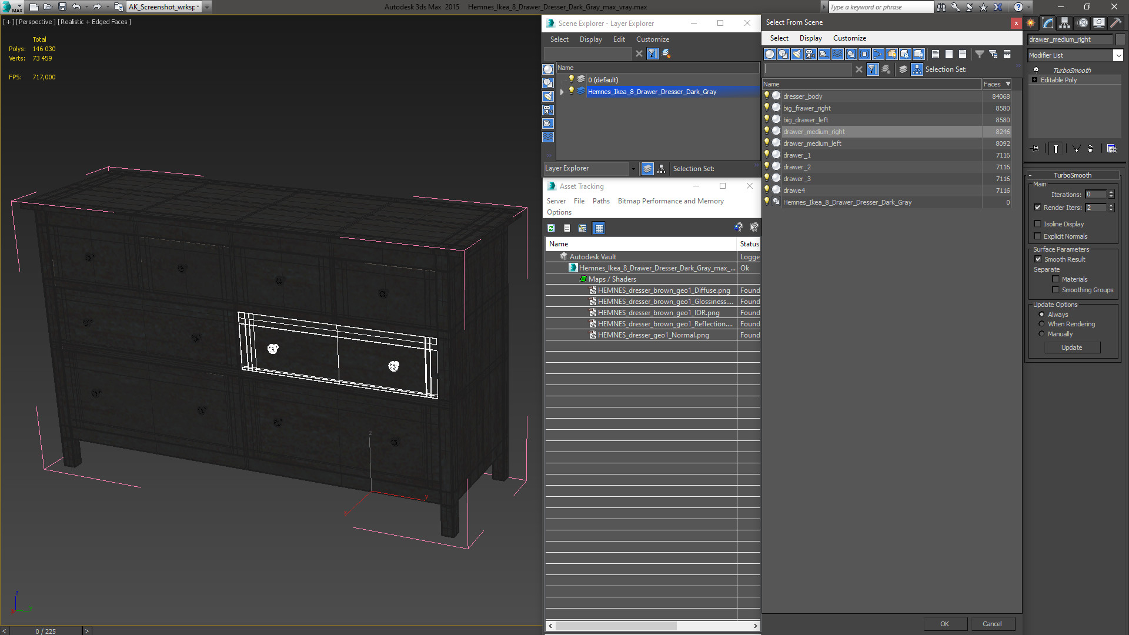Select the Always update option

[x=1041, y=314]
